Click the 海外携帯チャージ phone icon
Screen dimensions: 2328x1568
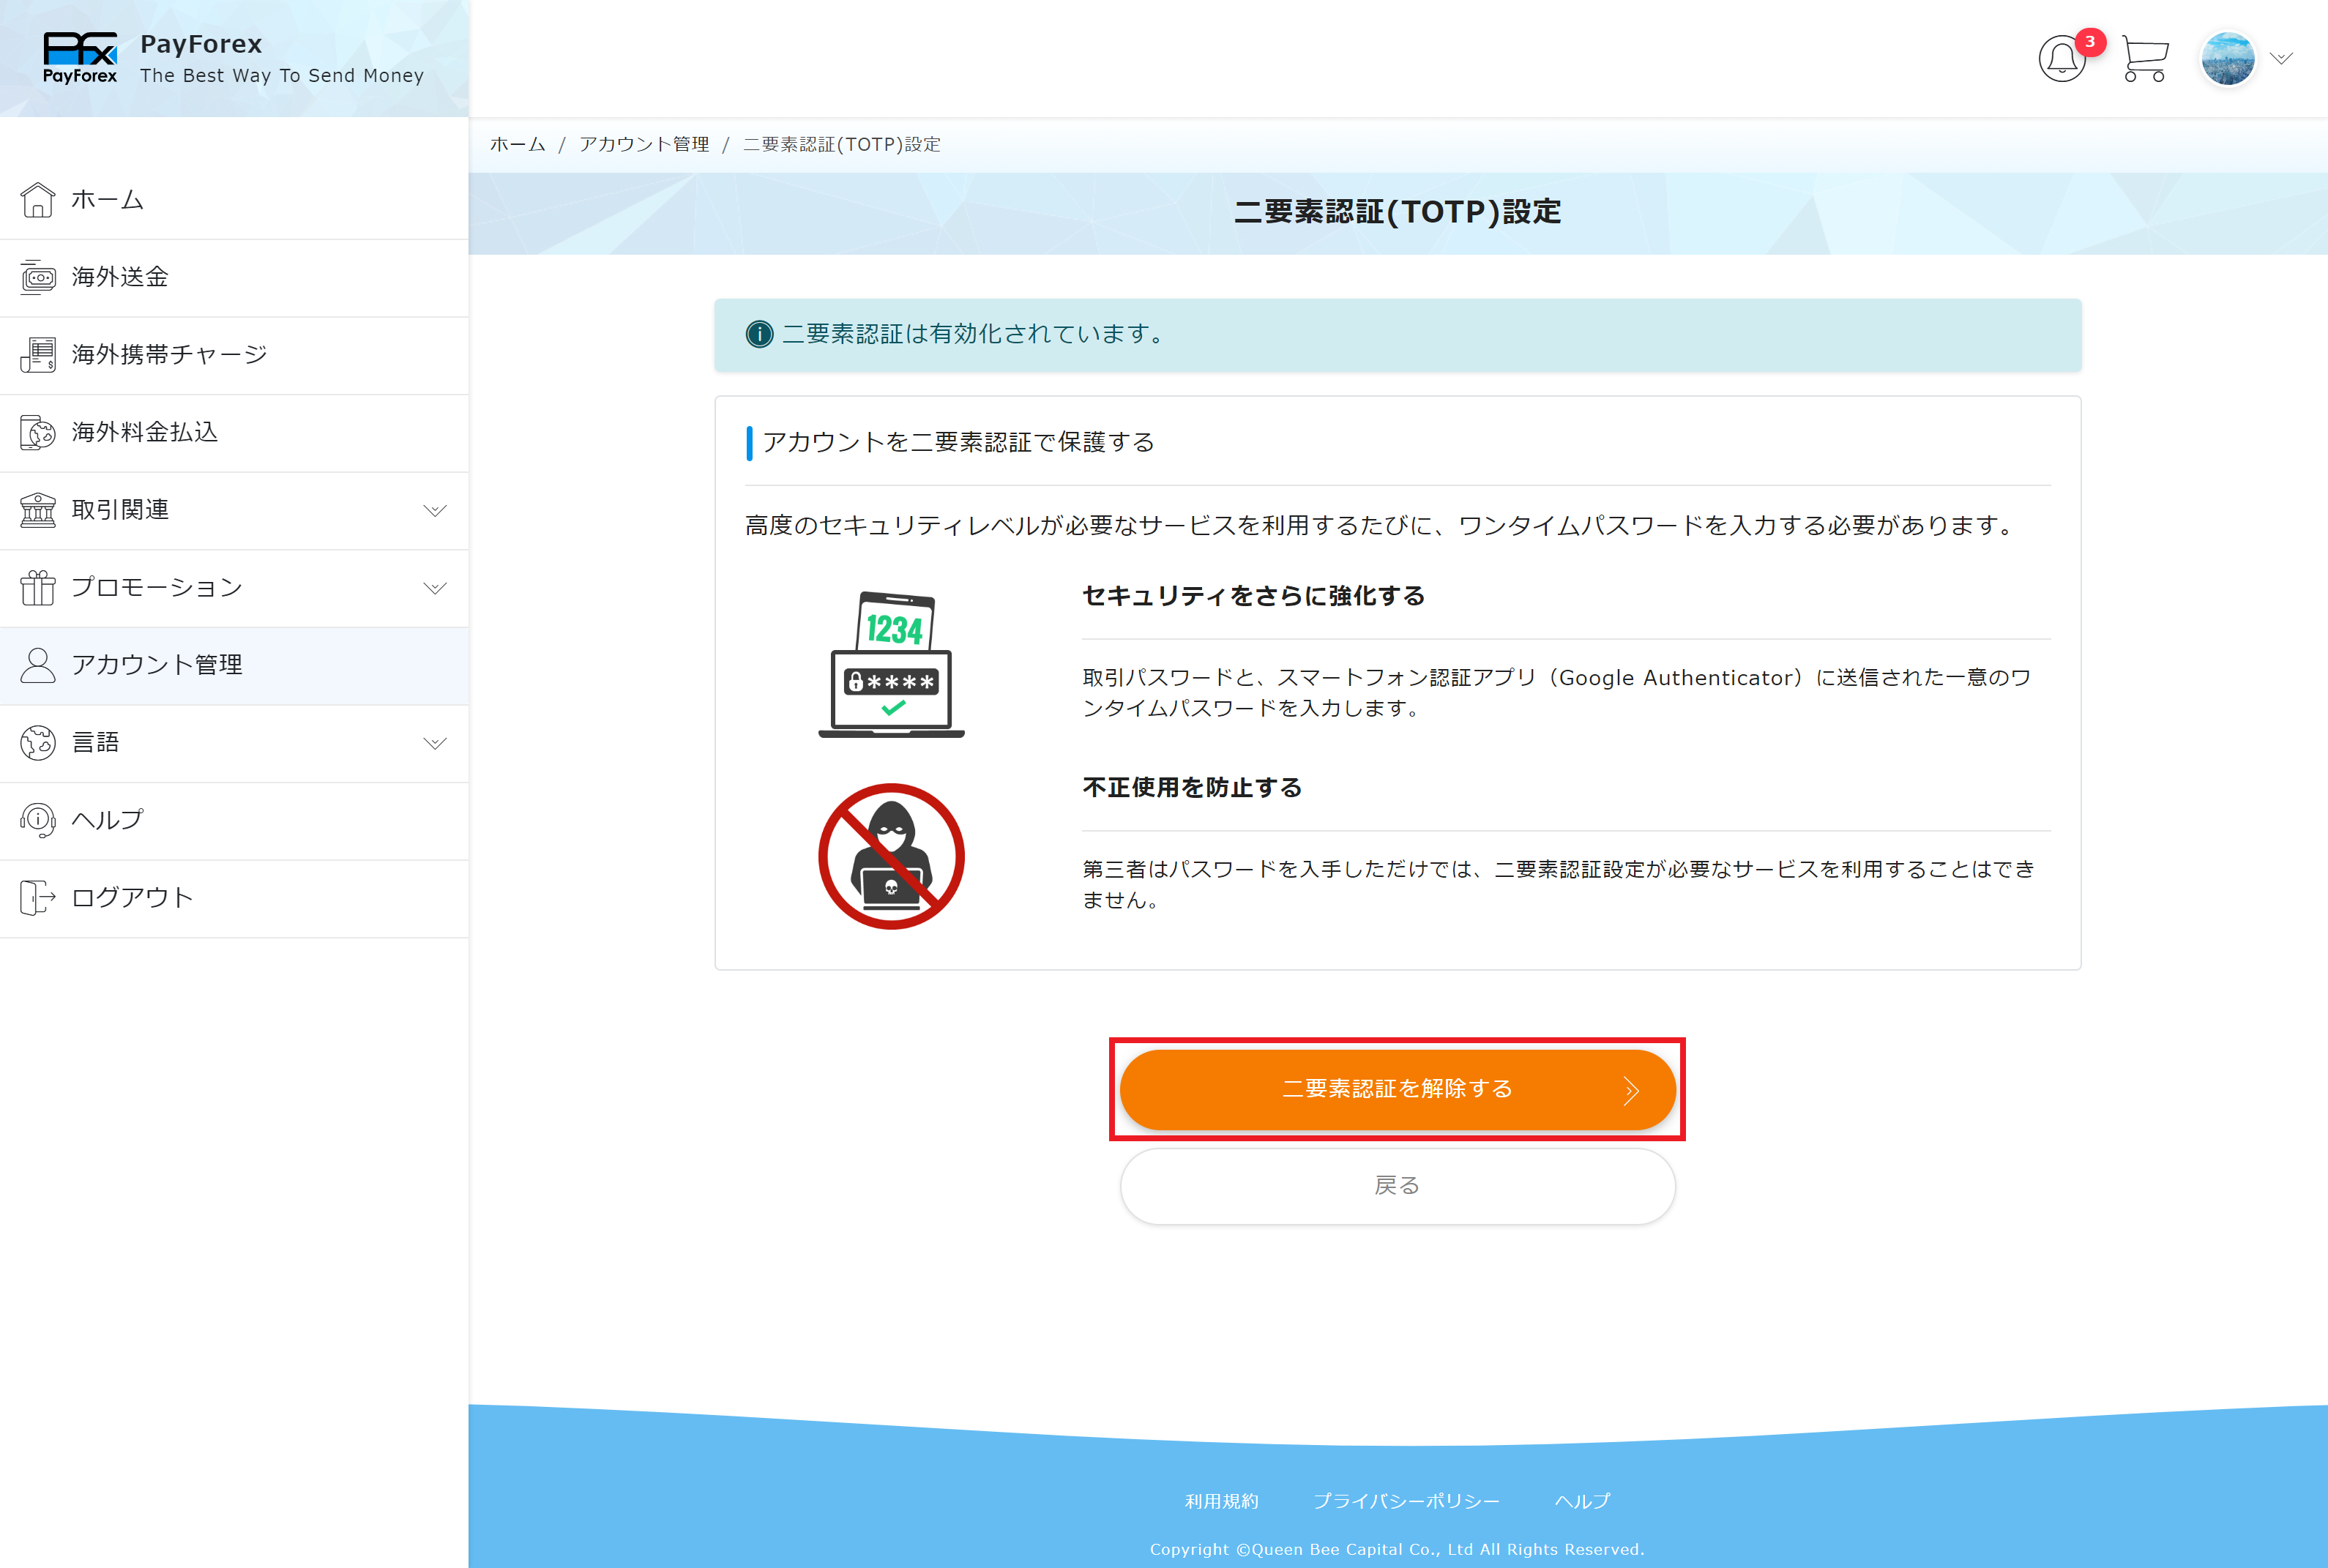pyautogui.click(x=38, y=354)
